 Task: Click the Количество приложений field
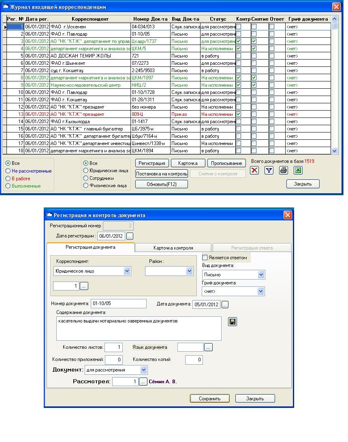point(113,360)
